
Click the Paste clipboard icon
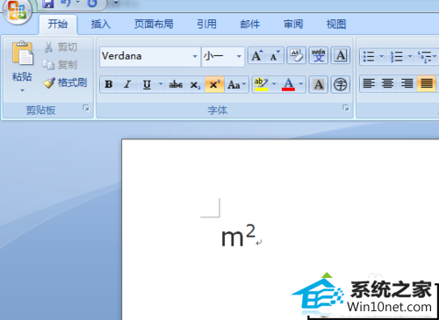point(22,53)
